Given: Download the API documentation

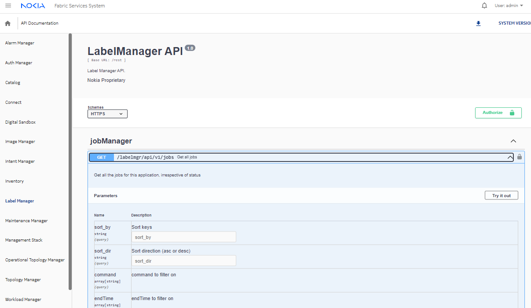Looking at the screenshot, I should coord(478,23).
